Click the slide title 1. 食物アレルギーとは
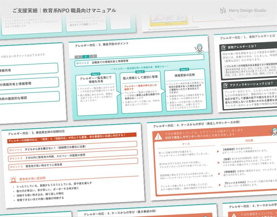 pos(259,37)
